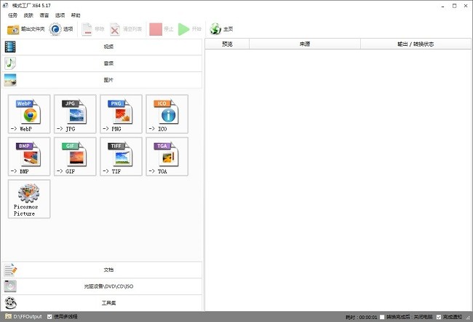Open the 任务 menu
This screenshot has height=322, width=473.
(12, 15)
